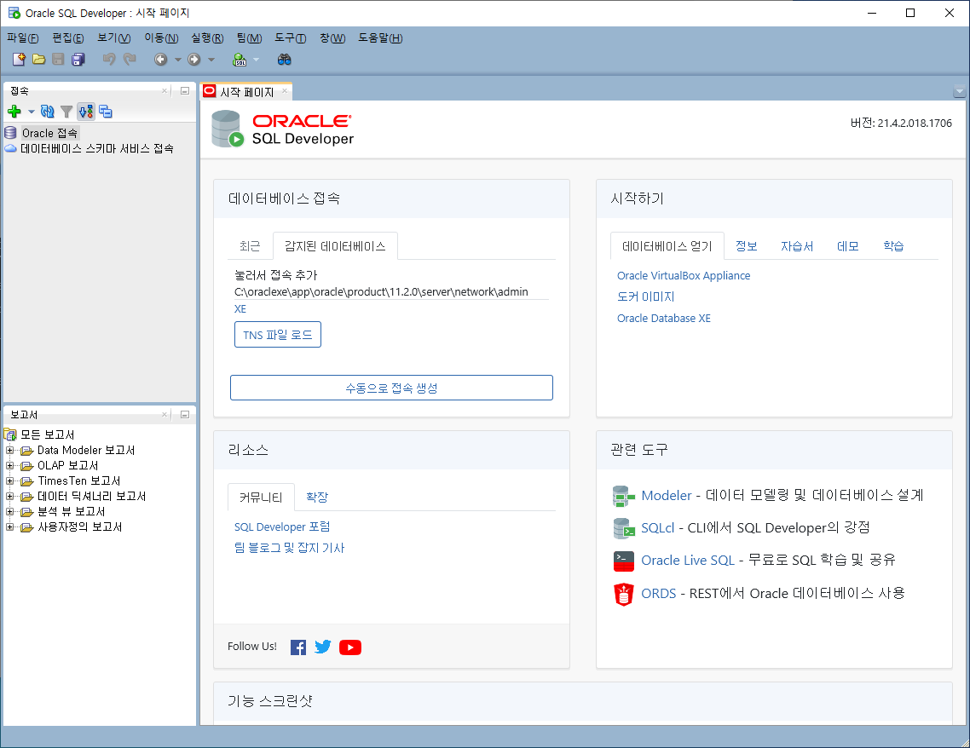Expand the 데이터 딕셔너리 보고서 node

point(10,497)
